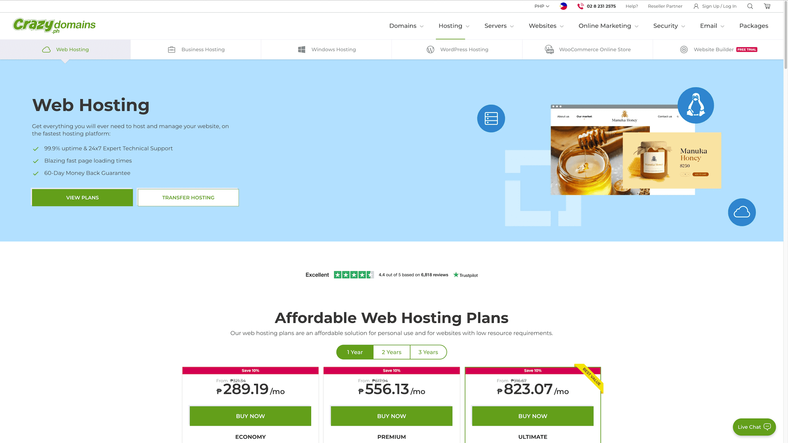Image resolution: width=788 pixels, height=443 pixels.
Task: Expand the Hosting menu
Action: [x=454, y=26]
